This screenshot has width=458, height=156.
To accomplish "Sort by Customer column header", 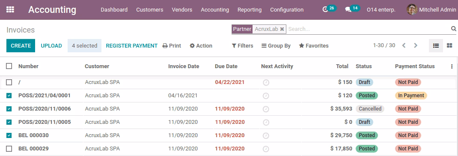I will tap(97, 66).
